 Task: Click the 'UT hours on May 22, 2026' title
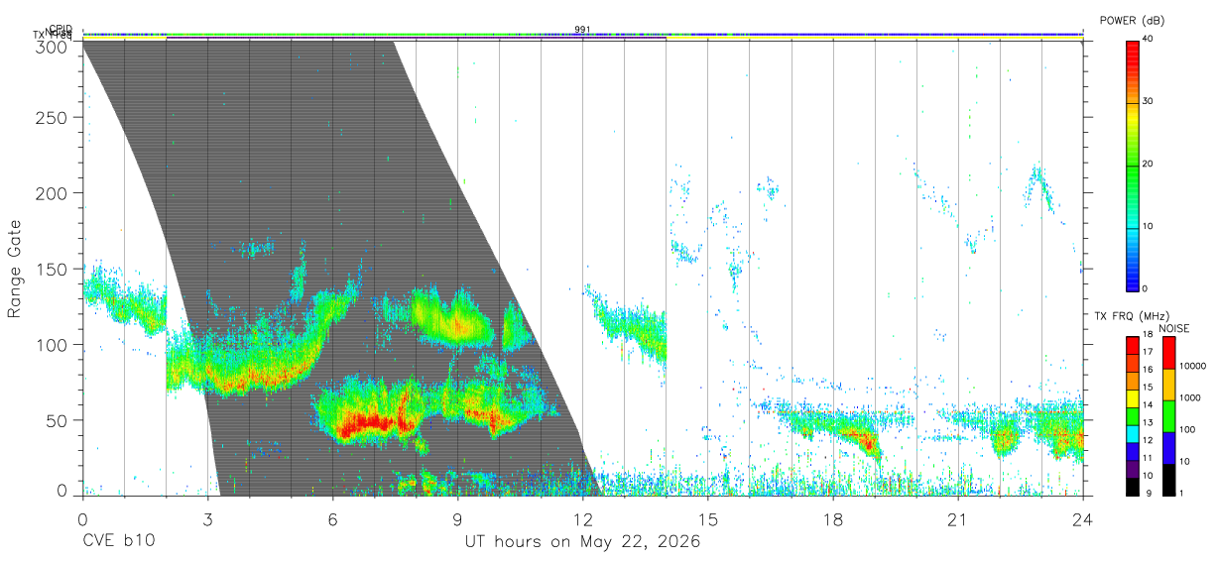coord(582,542)
